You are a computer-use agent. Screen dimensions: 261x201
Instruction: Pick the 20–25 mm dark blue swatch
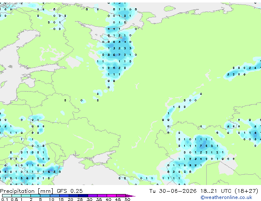coord(73,196)
